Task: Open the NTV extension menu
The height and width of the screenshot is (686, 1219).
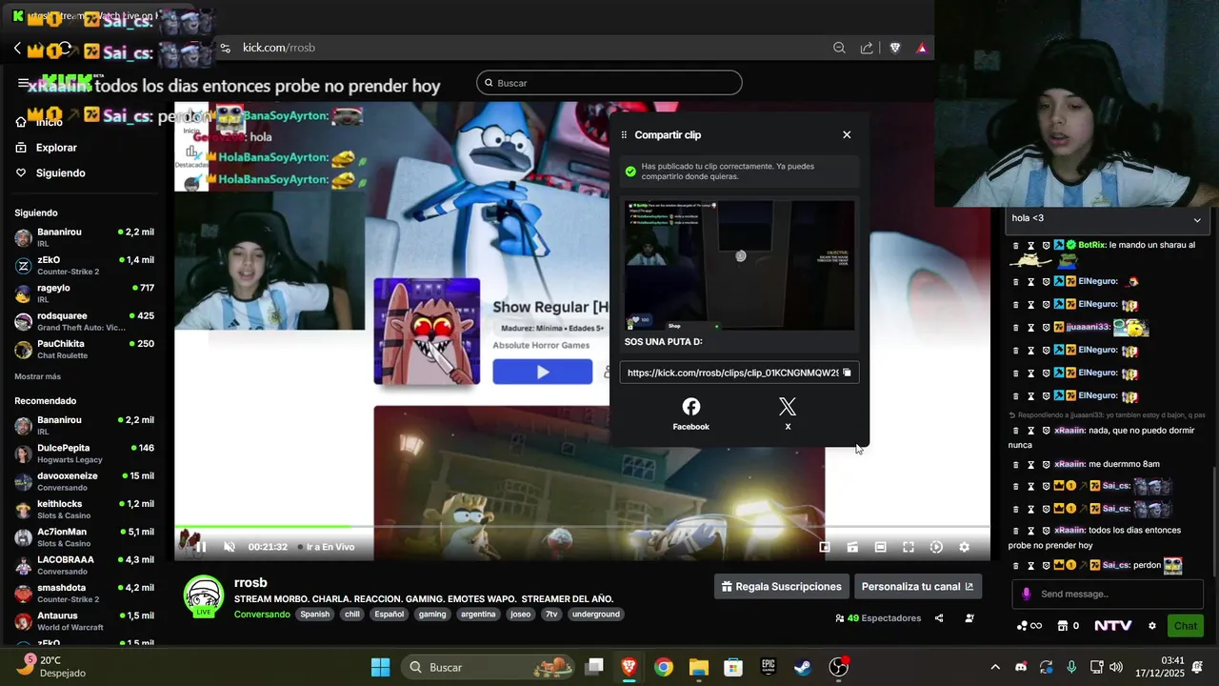Action: tap(1112, 626)
